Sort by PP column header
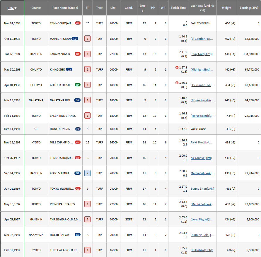The image size is (261, 257). (153, 8)
